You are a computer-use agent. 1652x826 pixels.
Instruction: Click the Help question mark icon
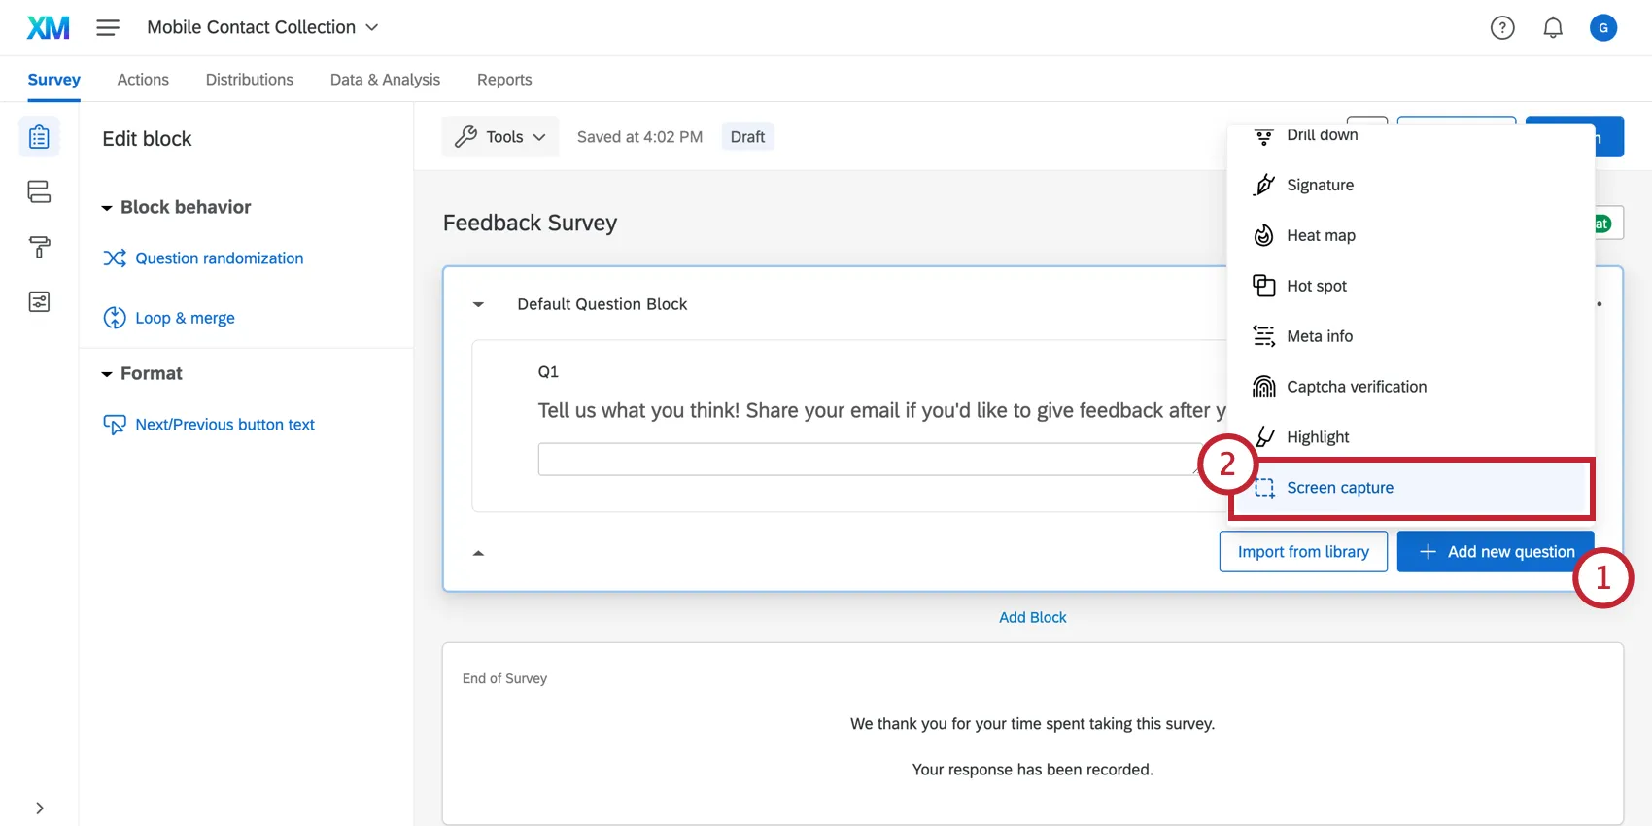[x=1501, y=27]
